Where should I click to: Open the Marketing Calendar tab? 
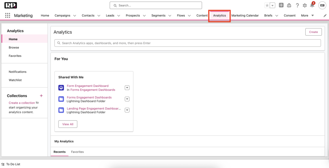[245, 15]
